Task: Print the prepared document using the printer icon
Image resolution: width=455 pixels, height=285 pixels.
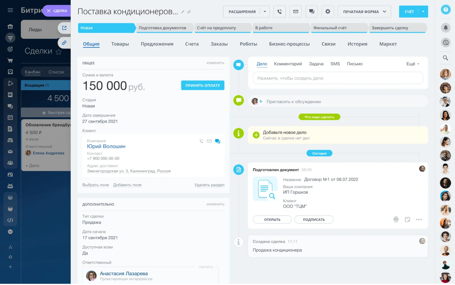Action: pyautogui.click(x=396, y=219)
